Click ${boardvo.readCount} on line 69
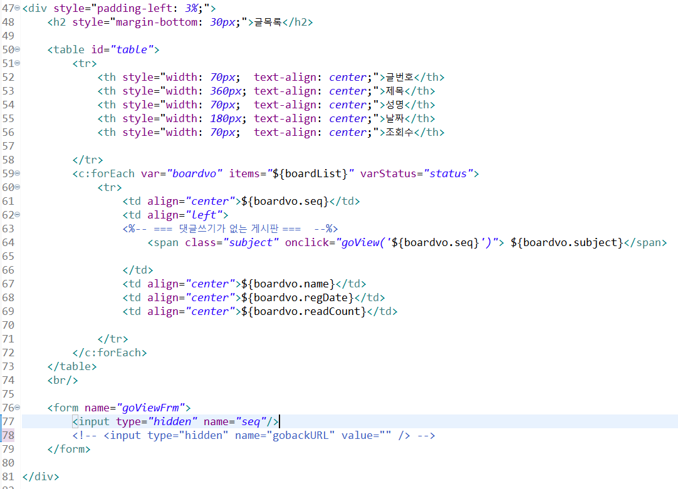 pyautogui.click(x=303, y=311)
